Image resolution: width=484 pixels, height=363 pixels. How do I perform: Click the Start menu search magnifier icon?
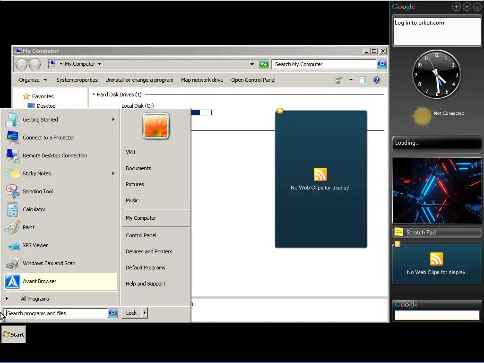(x=112, y=313)
